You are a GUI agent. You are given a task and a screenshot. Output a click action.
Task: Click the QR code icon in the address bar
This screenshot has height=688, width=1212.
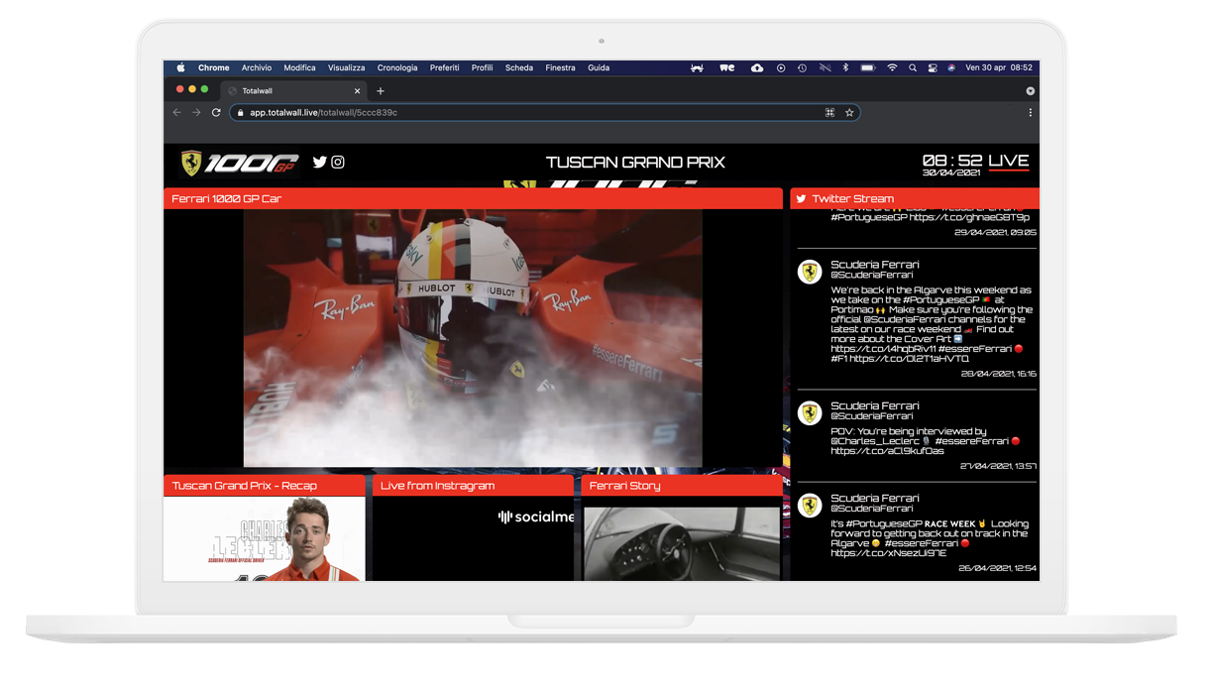click(x=830, y=113)
